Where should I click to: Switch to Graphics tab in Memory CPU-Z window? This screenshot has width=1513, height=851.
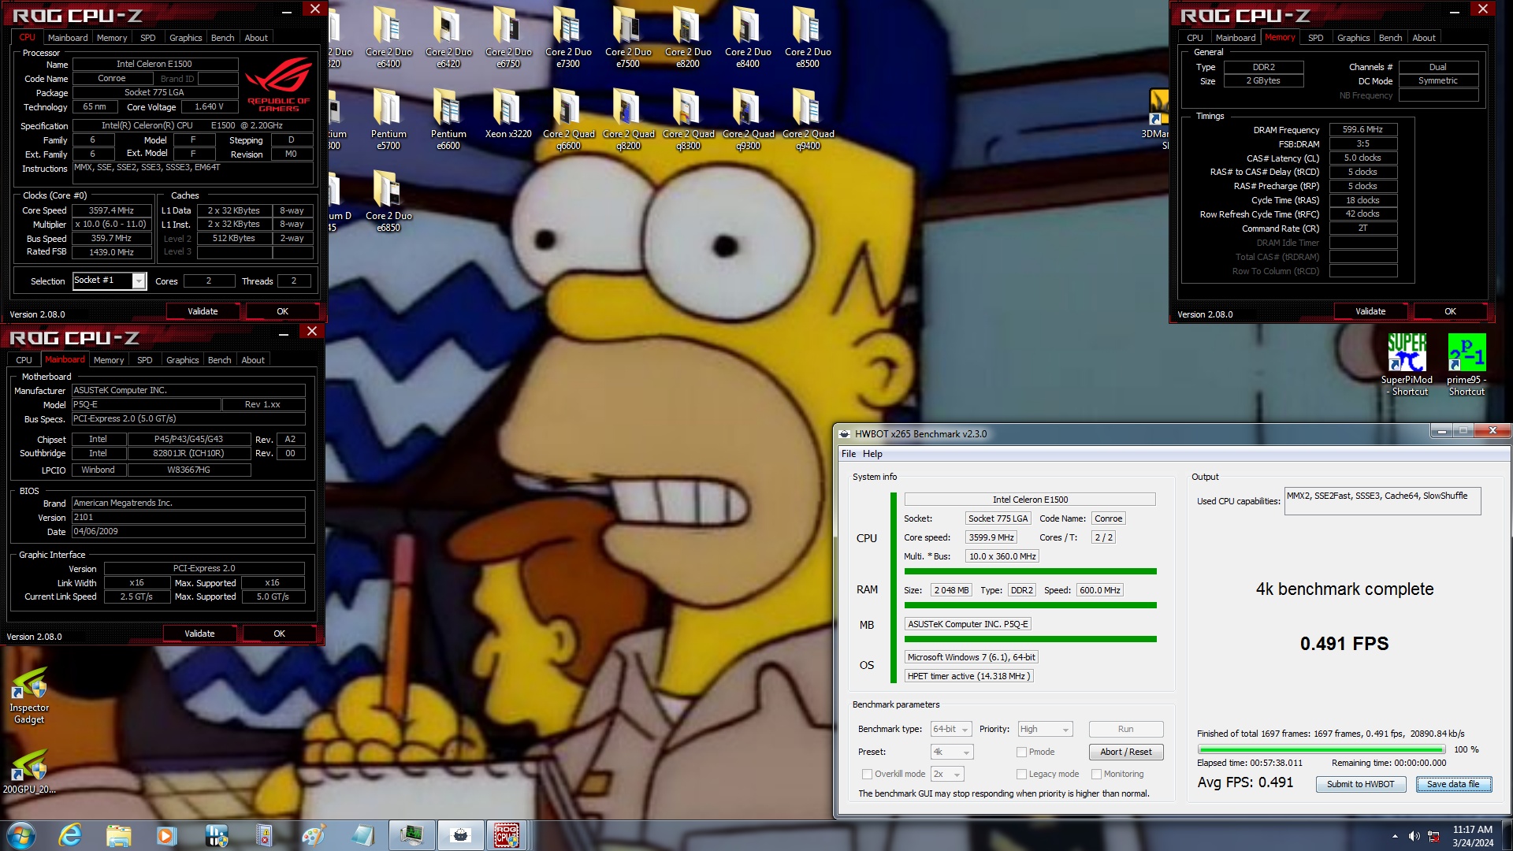coord(1353,38)
